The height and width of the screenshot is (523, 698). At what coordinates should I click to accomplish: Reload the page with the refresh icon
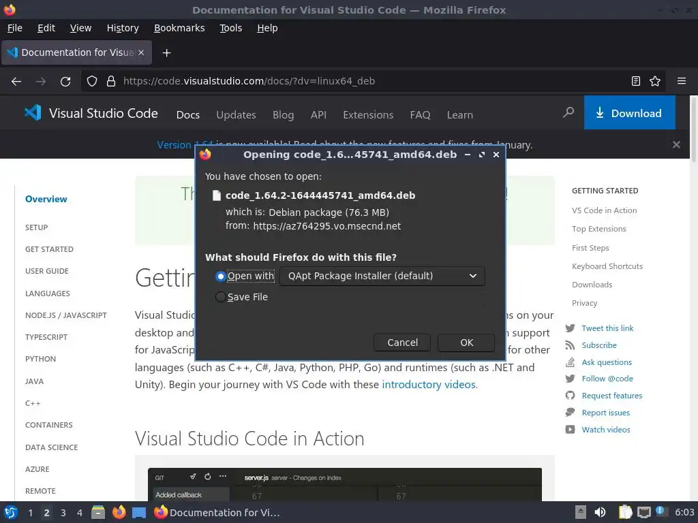pyautogui.click(x=65, y=82)
